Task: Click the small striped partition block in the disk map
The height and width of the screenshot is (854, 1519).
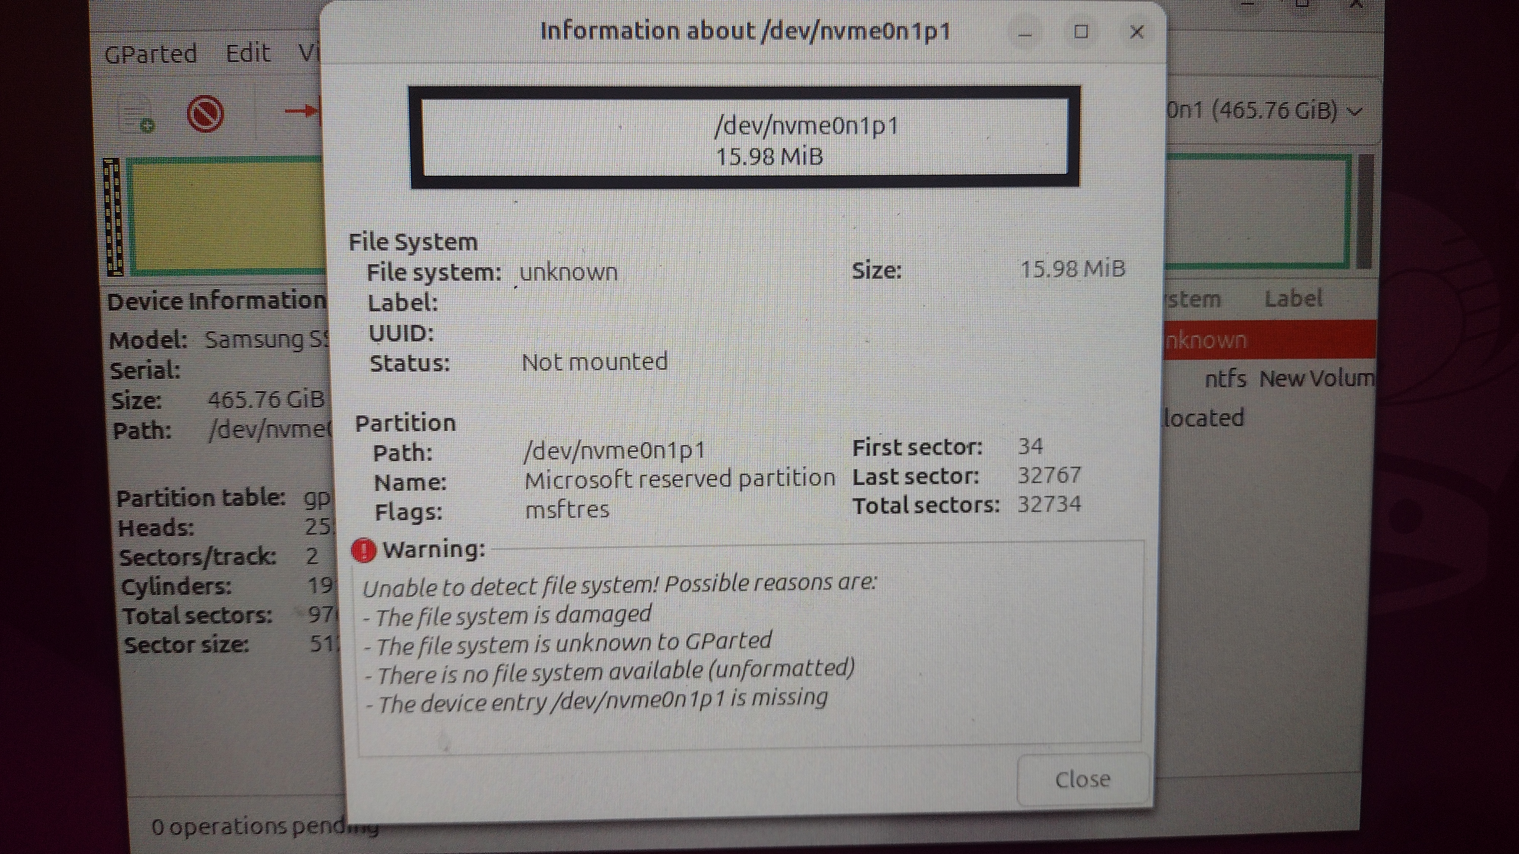Action: [113, 217]
